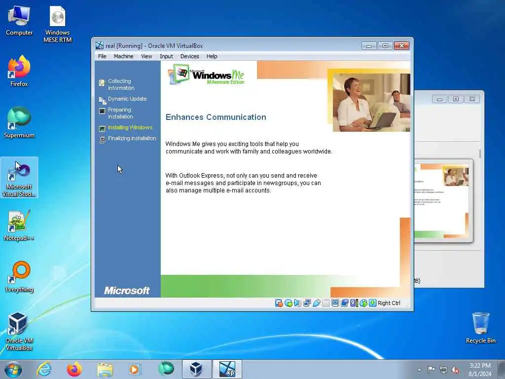This screenshot has height=379, width=505.
Task: Open Supermium from the taskbar
Action: pyautogui.click(x=166, y=369)
